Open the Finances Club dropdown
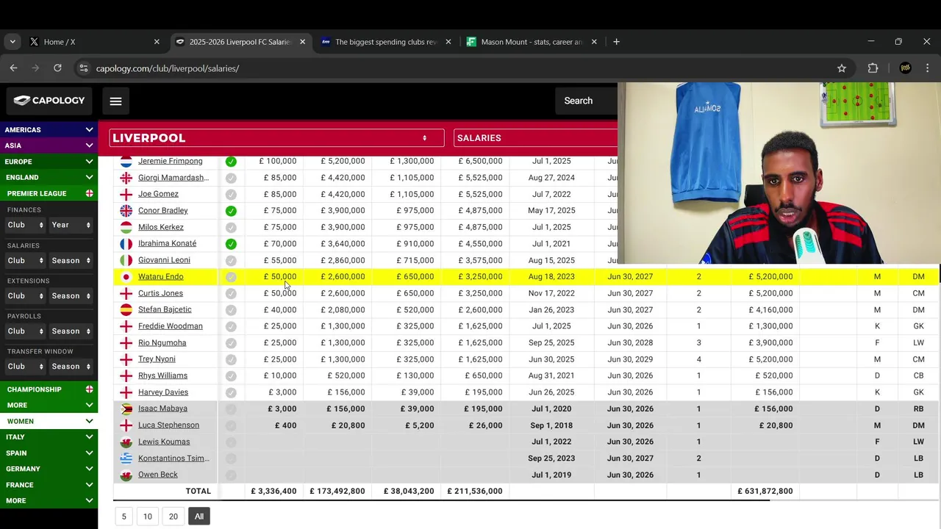The image size is (941, 529). coord(26,225)
